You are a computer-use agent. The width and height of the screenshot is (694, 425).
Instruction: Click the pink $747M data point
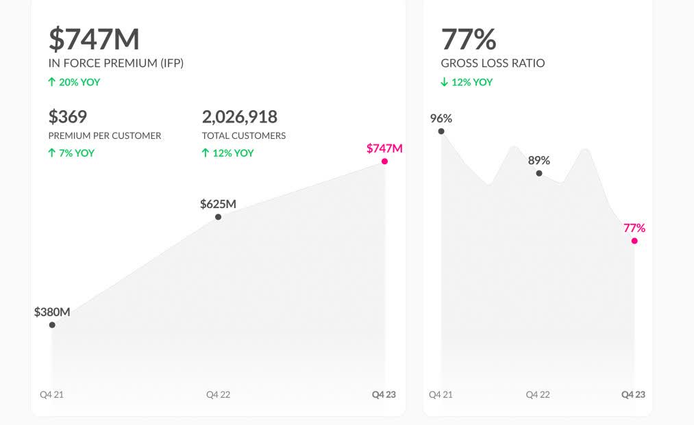(385, 162)
